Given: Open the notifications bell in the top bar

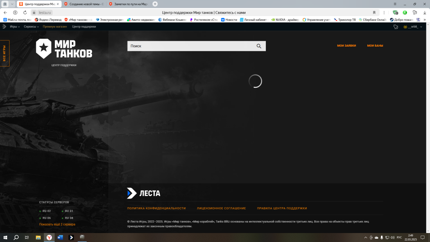Looking at the screenshot, I should 396,27.
